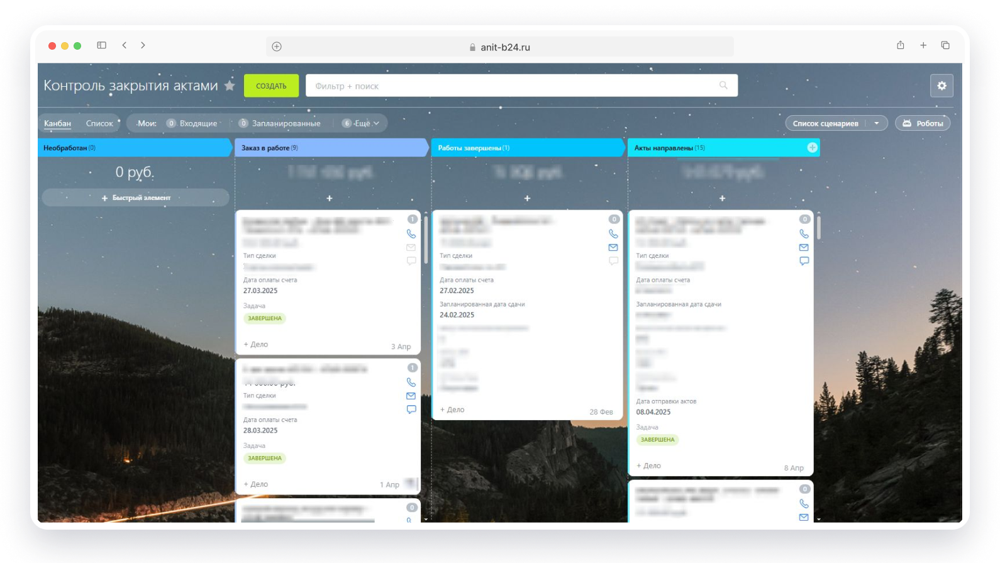This screenshot has width=1000, height=563.
Task: Click the chat icon on 28.03.2025 deal card
Action: [x=411, y=410]
